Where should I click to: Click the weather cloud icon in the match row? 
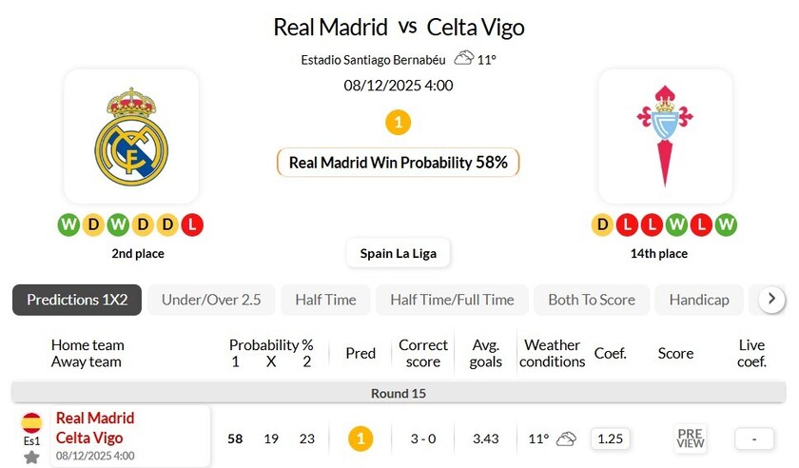566,439
